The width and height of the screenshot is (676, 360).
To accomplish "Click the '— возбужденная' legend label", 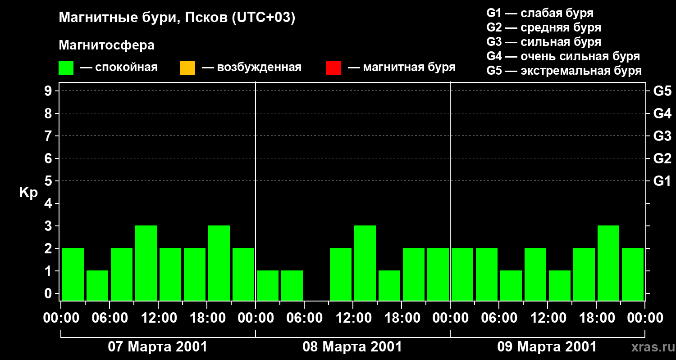I will click(251, 68).
